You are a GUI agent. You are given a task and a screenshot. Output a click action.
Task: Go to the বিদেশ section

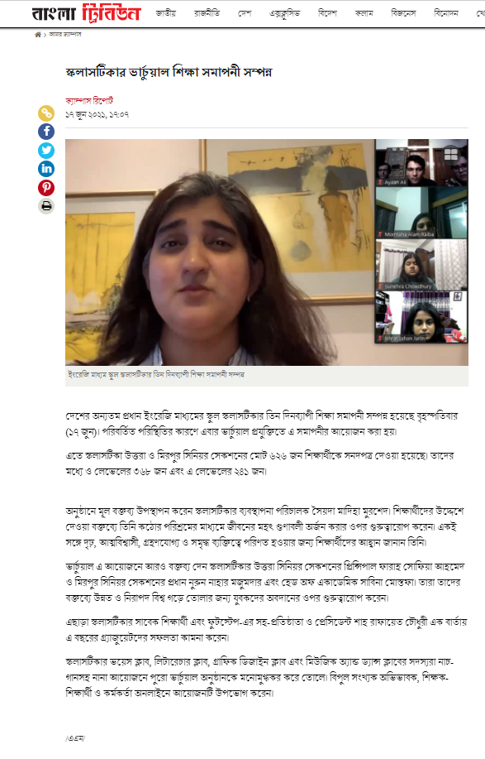[327, 13]
